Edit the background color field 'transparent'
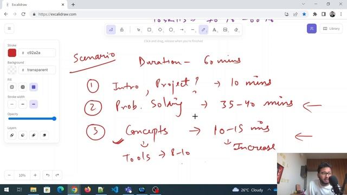 coord(37,70)
